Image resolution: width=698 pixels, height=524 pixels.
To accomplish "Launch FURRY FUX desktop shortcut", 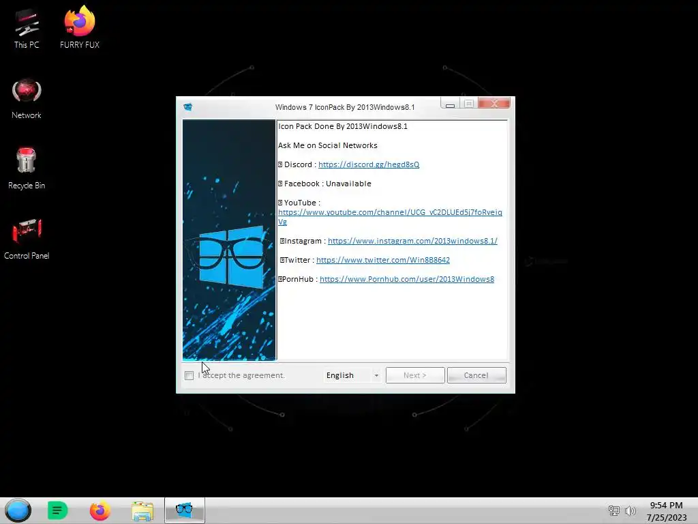I will pyautogui.click(x=80, y=27).
